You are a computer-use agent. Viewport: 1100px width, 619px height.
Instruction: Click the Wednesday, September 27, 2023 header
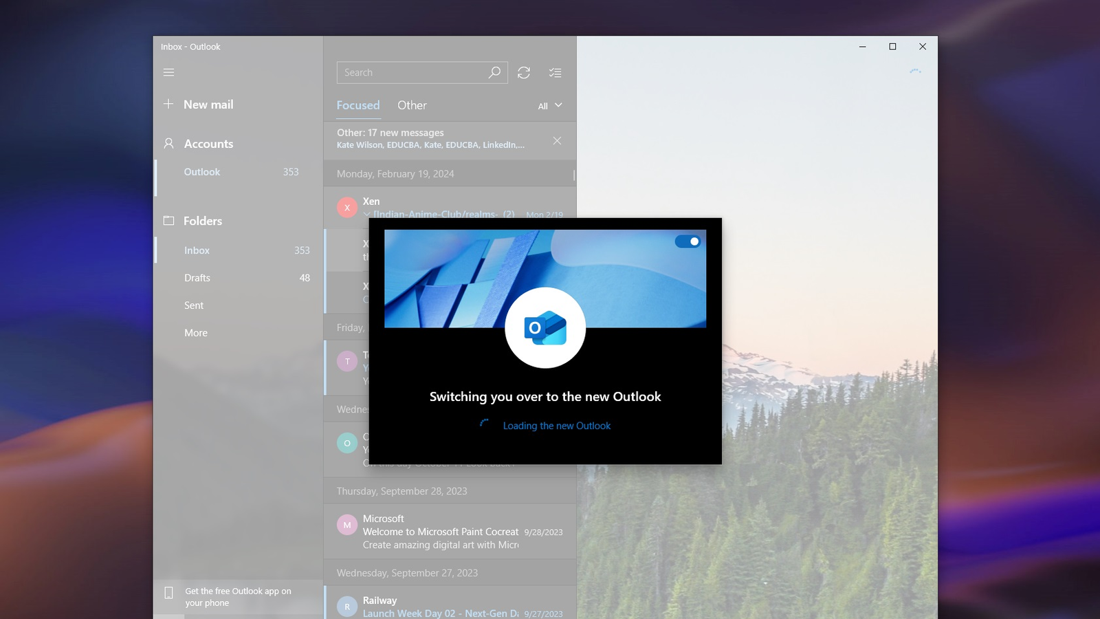[407, 573]
